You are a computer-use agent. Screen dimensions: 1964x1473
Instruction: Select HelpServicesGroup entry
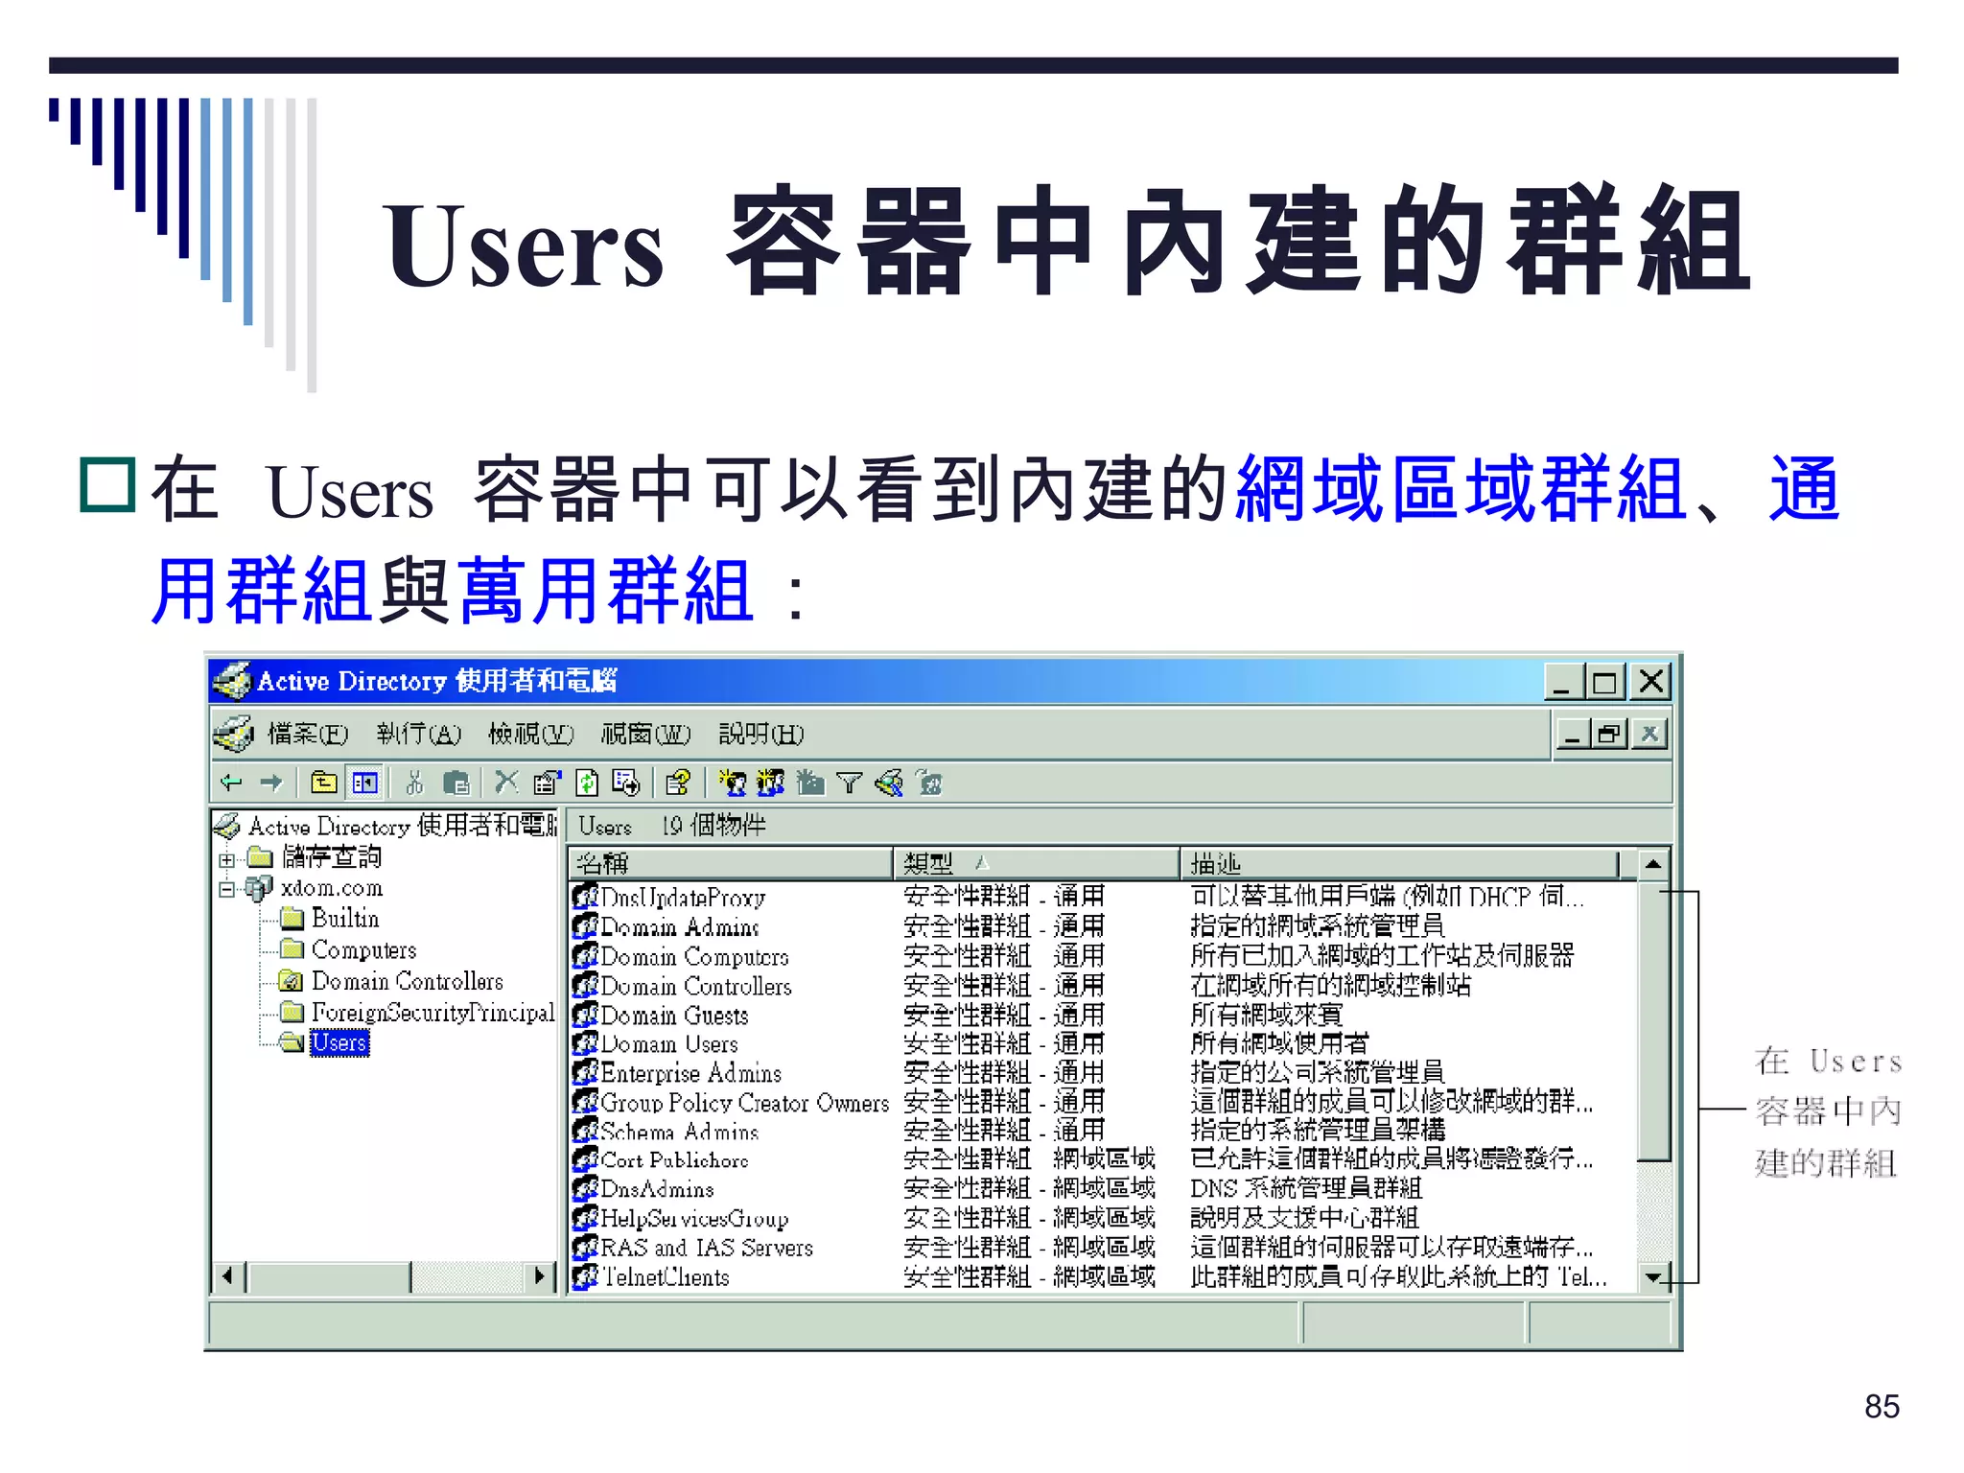pyautogui.click(x=682, y=1219)
